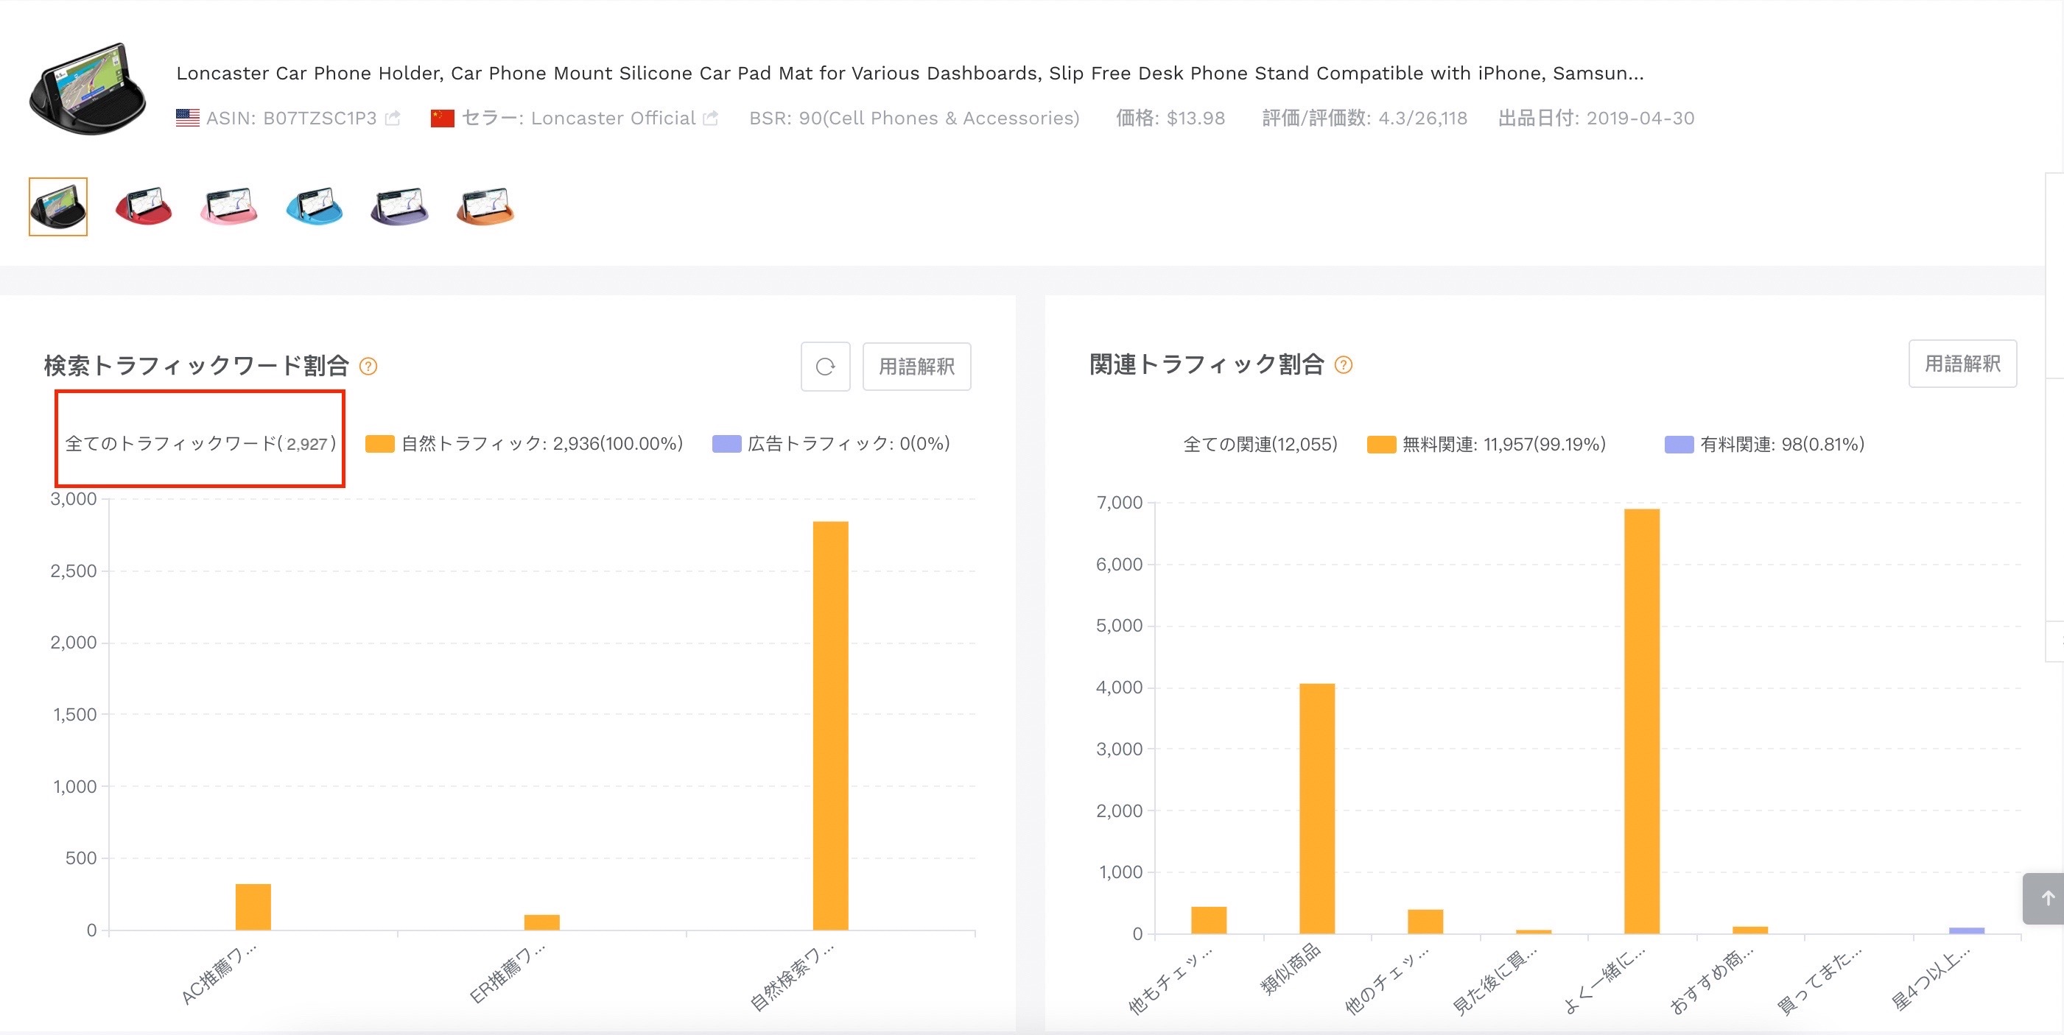Click the China flag icon beside the seller
Viewport: 2064px width, 1035px height.
pos(442,119)
